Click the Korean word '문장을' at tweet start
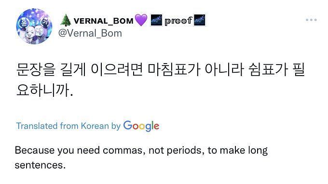Screen dimensions: 328x184 click(x=36, y=69)
